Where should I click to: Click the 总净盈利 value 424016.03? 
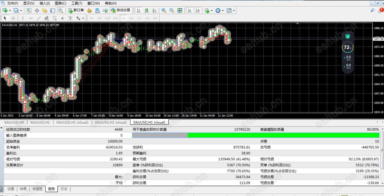click(x=114, y=147)
